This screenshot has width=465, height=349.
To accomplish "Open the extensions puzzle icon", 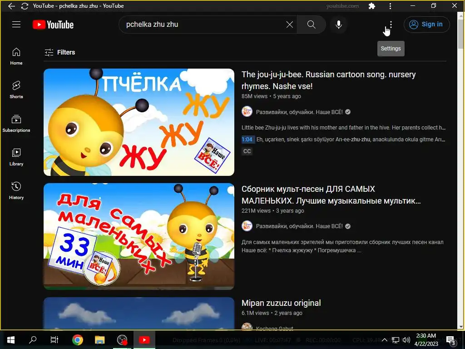I will tap(371, 6).
